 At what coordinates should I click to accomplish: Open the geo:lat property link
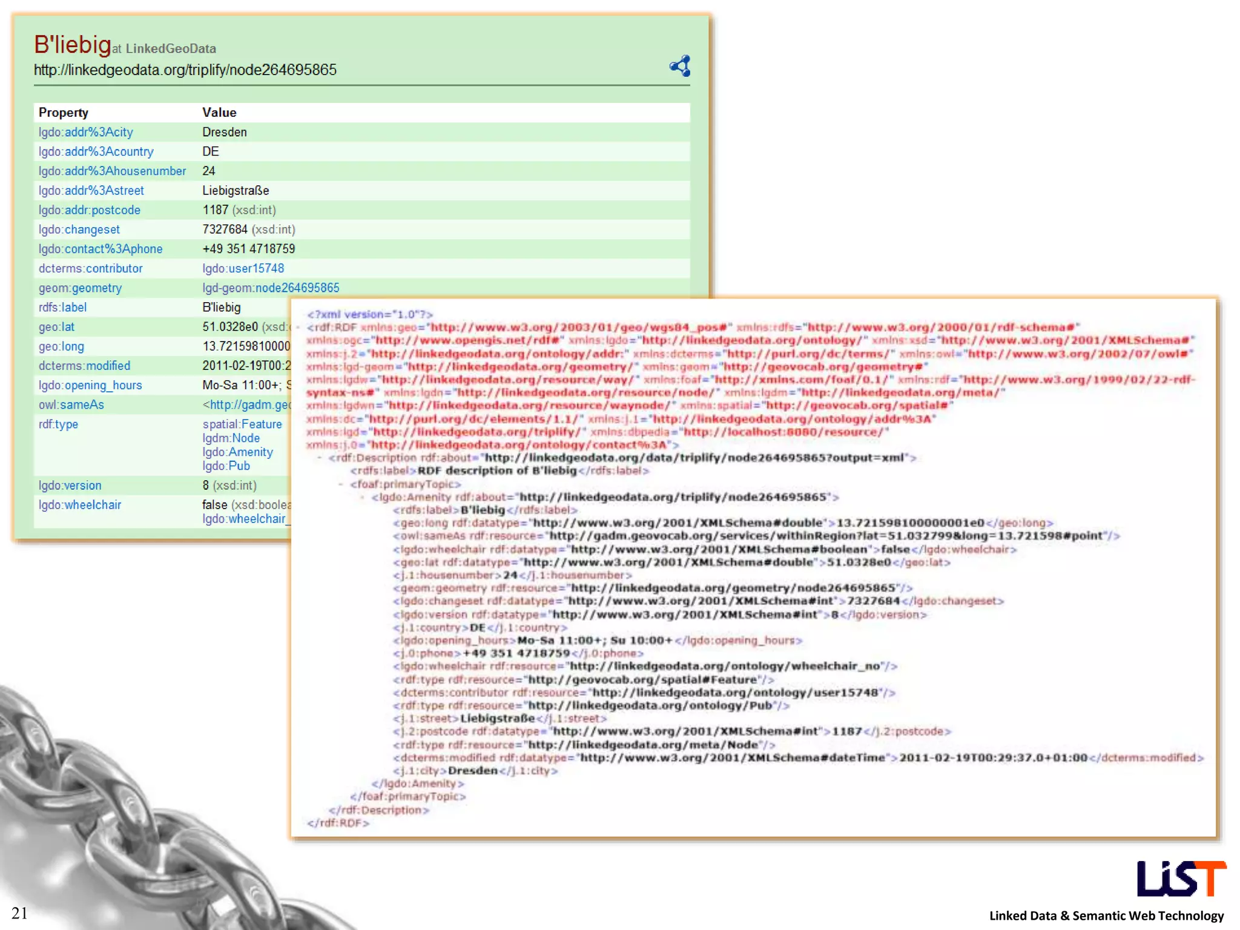[56, 327]
